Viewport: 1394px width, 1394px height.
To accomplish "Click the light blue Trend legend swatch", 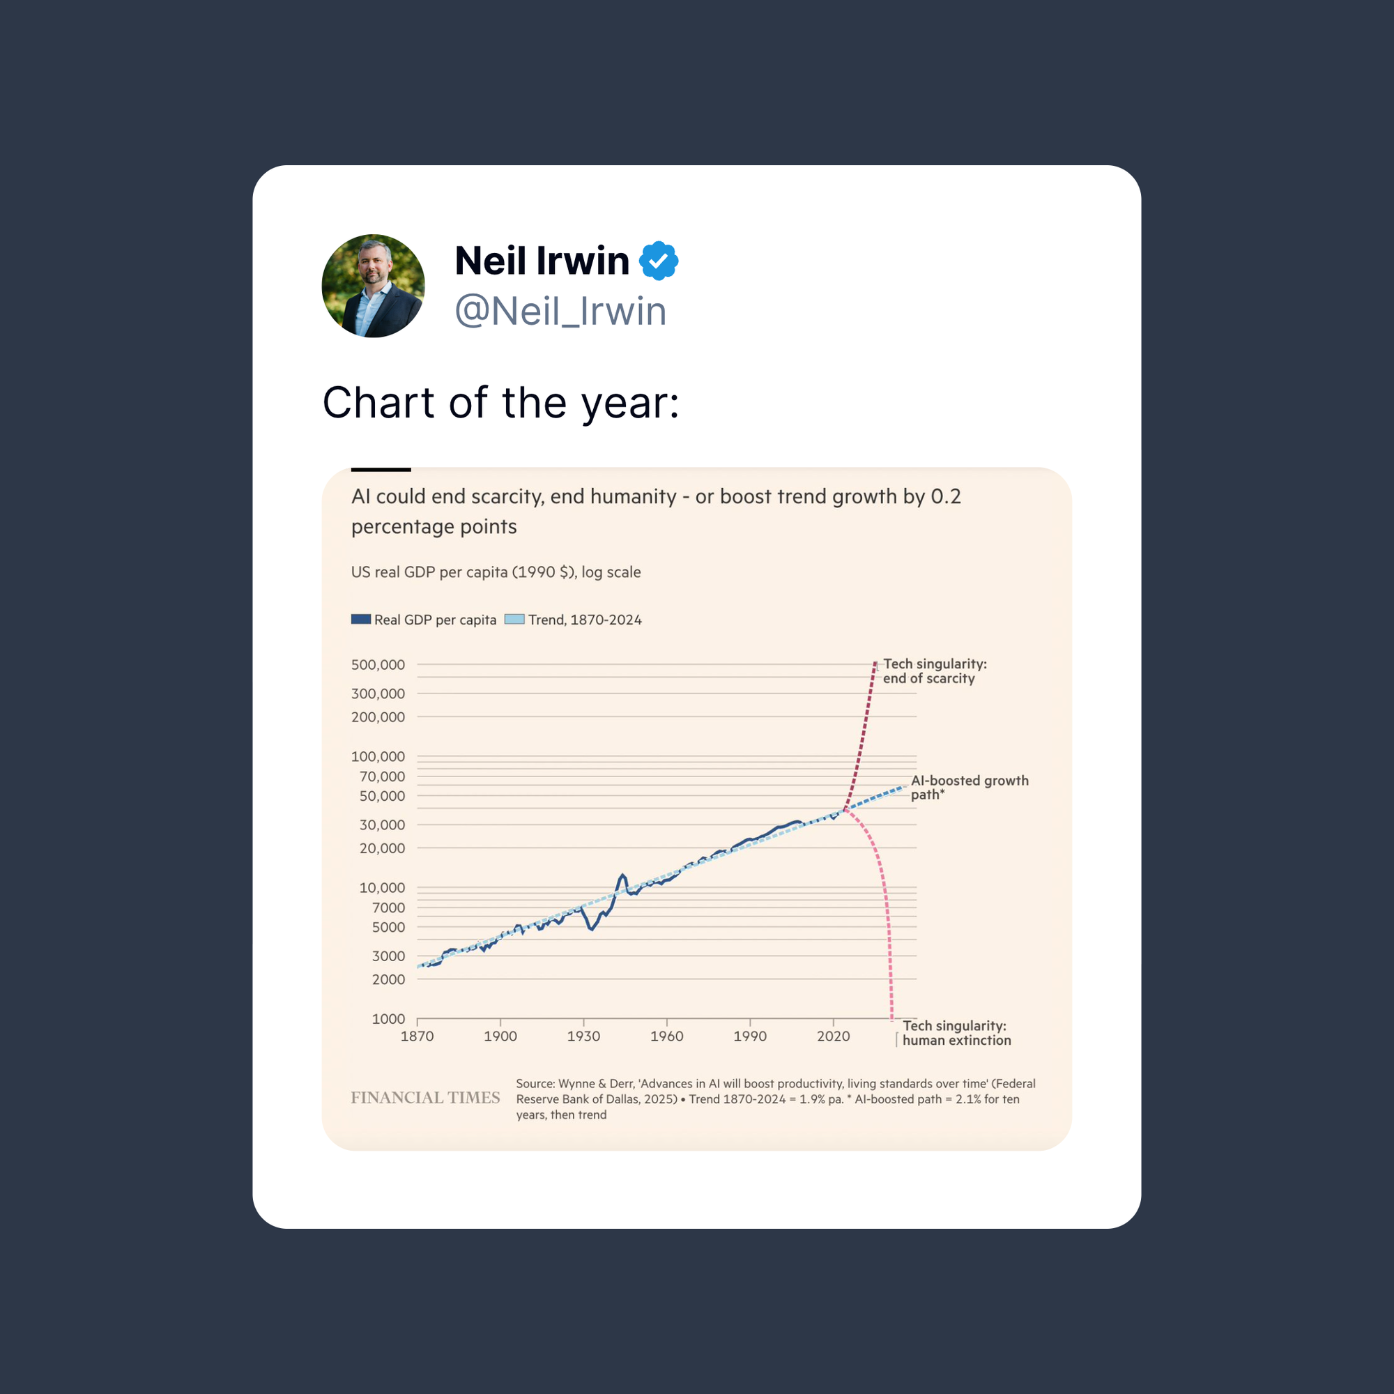I will (514, 619).
